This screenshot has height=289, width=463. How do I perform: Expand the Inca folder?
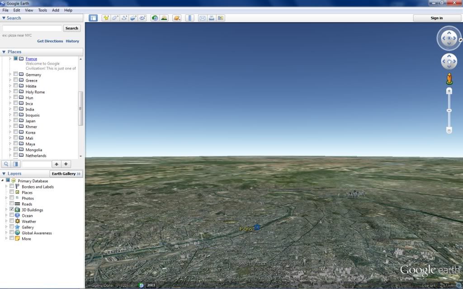[10, 103]
